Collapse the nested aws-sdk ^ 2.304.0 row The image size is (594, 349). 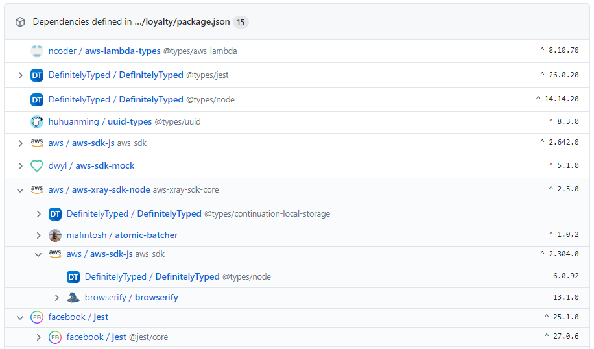(38, 255)
